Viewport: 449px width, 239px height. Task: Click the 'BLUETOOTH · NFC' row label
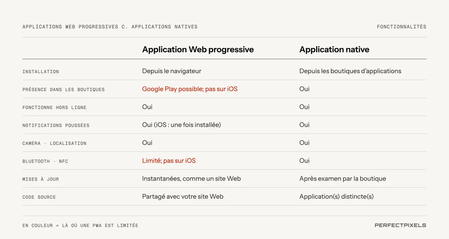point(45,161)
